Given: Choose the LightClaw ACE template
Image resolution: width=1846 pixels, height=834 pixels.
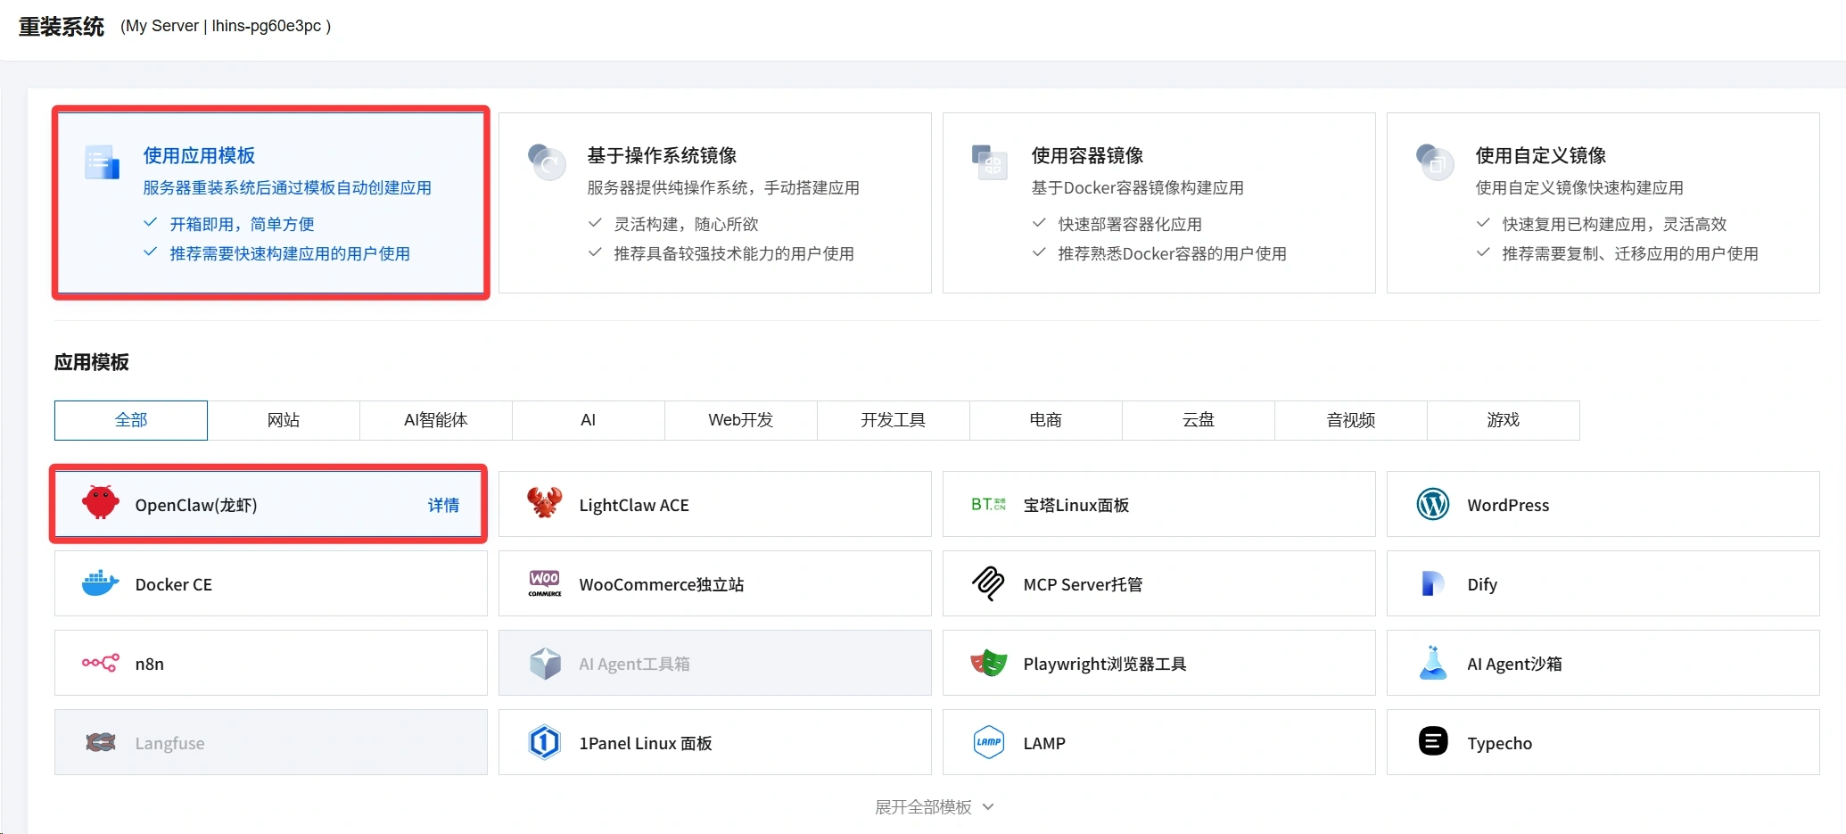Looking at the screenshot, I should pyautogui.click(x=714, y=504).
